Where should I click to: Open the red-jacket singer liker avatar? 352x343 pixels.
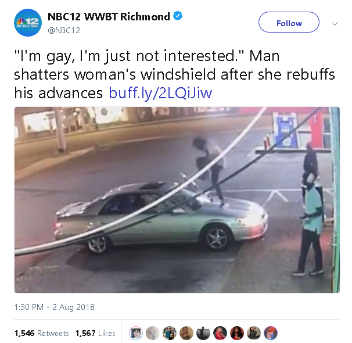[x=220, y=333]
